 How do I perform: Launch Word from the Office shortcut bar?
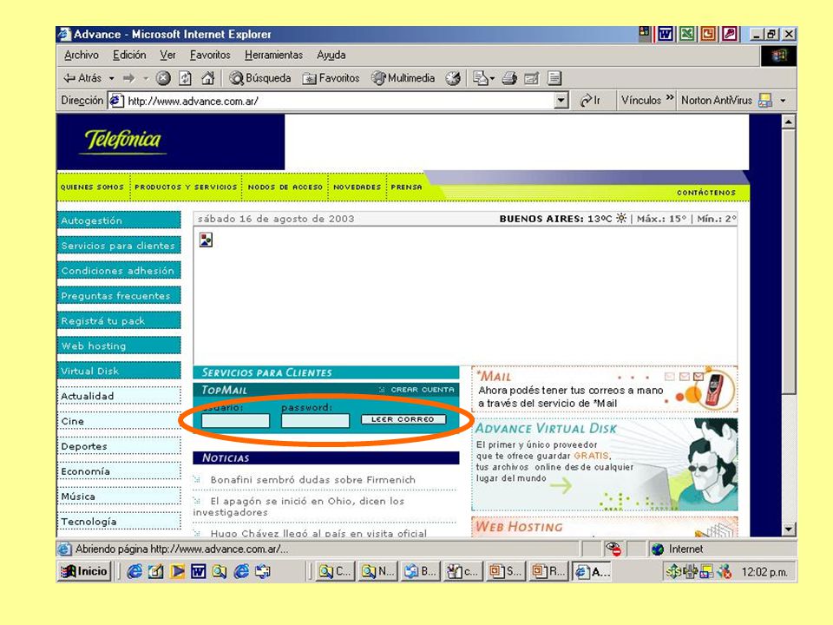point(666,34)
